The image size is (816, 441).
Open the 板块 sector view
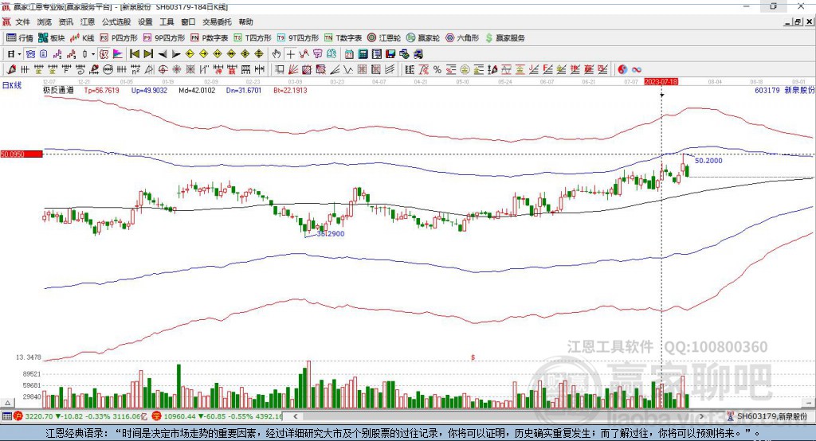[51, 38]
